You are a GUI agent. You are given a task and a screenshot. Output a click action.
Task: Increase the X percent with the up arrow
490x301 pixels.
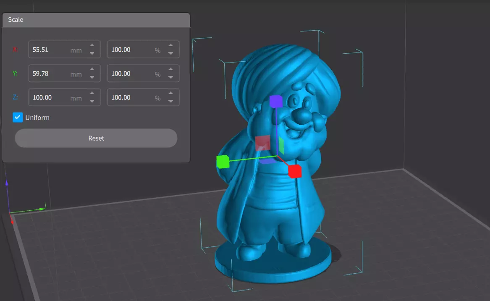coord(170,45)
